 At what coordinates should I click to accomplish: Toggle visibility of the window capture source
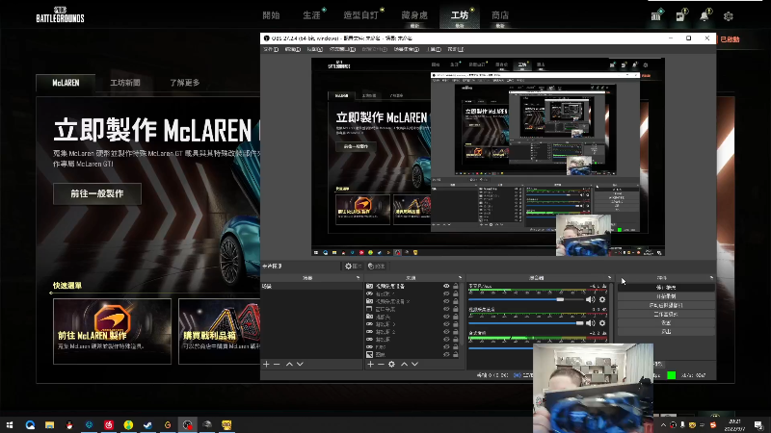tap(446, 309)
